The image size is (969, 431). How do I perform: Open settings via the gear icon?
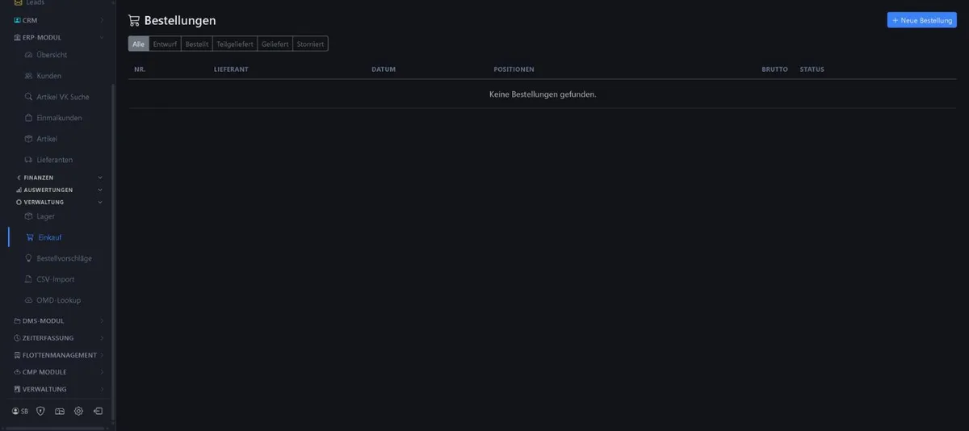(x=78, y=411)
